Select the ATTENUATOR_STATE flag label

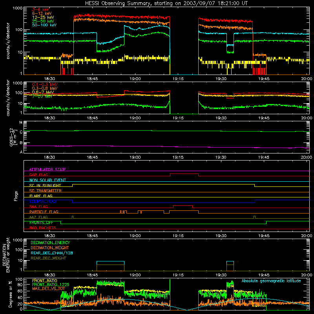pos(47,170)
